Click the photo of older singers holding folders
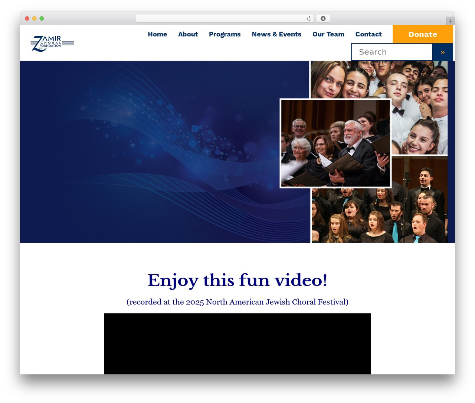The image size is (475, 403). (335, 143)
